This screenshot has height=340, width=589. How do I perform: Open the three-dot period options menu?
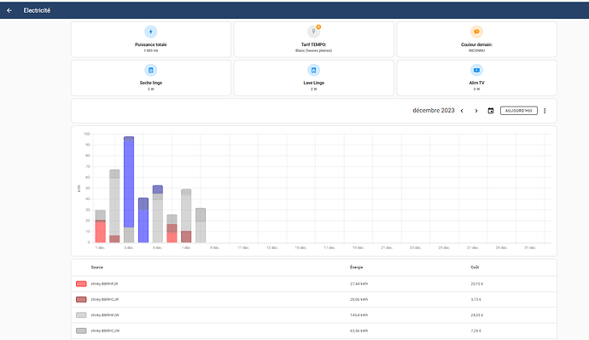545,111
